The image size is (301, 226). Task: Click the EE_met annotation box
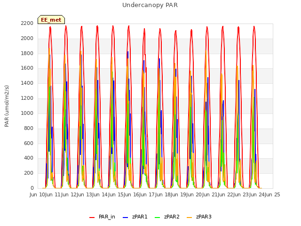[51, 20]
